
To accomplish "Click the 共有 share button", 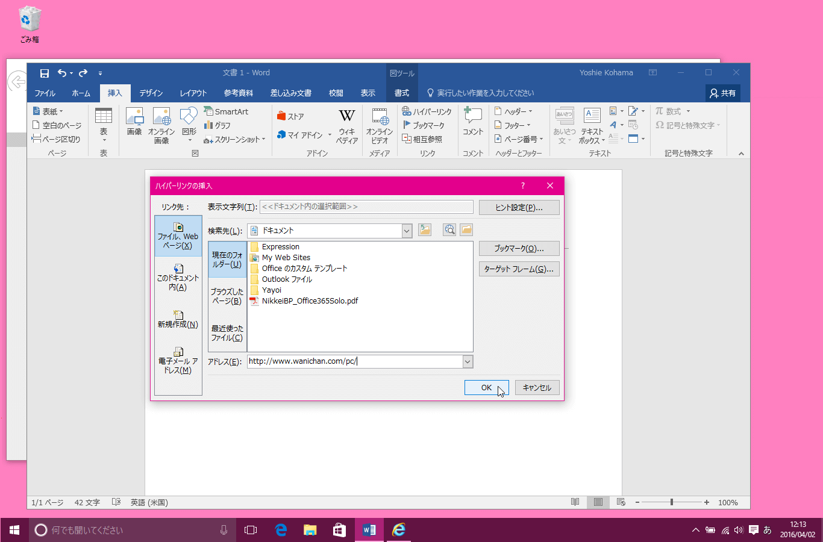I will coord(723,93).
